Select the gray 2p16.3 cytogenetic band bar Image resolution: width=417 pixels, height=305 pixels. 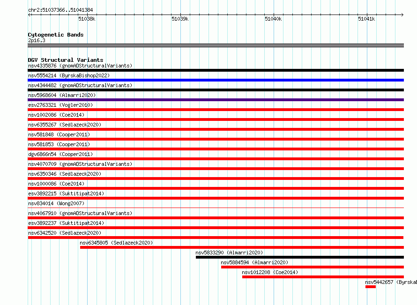pos(216,45)
